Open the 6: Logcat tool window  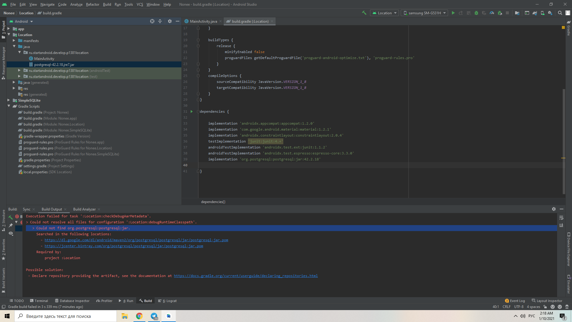point(167,301)
